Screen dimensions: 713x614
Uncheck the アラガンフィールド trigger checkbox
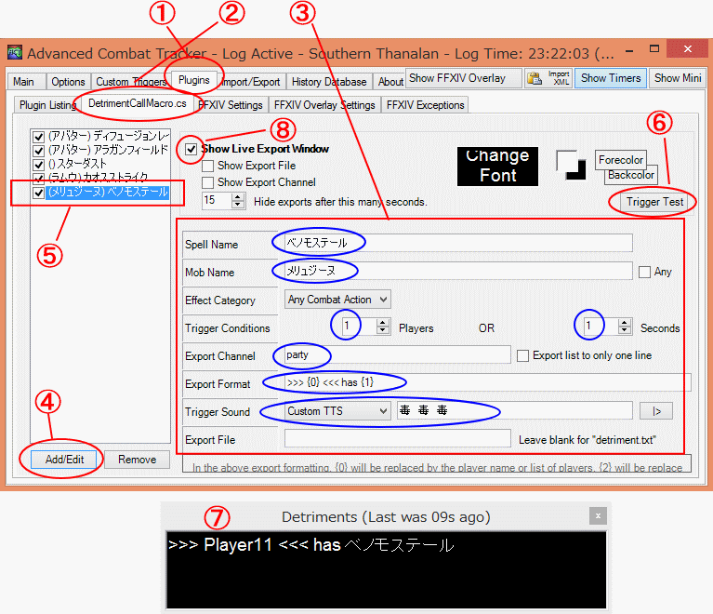[x=39, y=150]
